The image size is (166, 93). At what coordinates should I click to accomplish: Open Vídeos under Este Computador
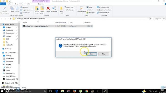click(8, 70)
